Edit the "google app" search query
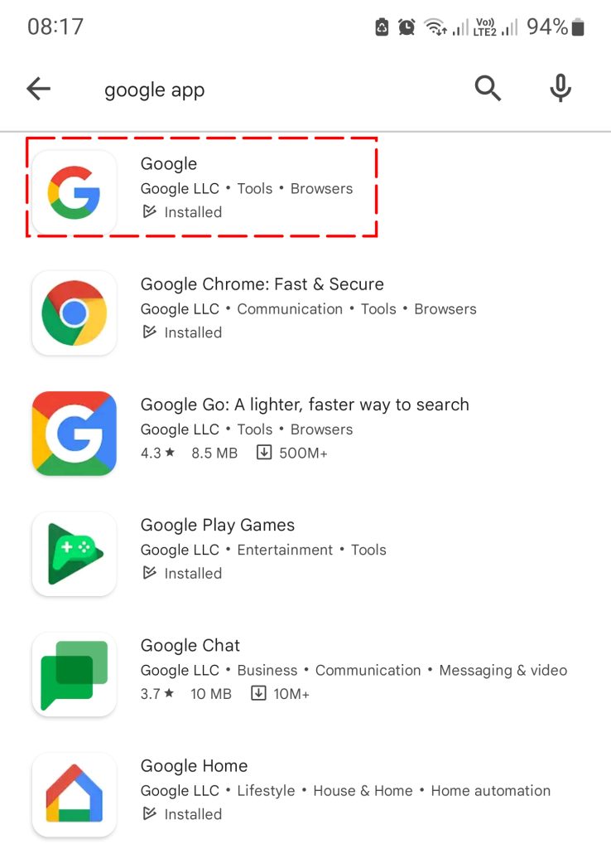 [155, 90]
